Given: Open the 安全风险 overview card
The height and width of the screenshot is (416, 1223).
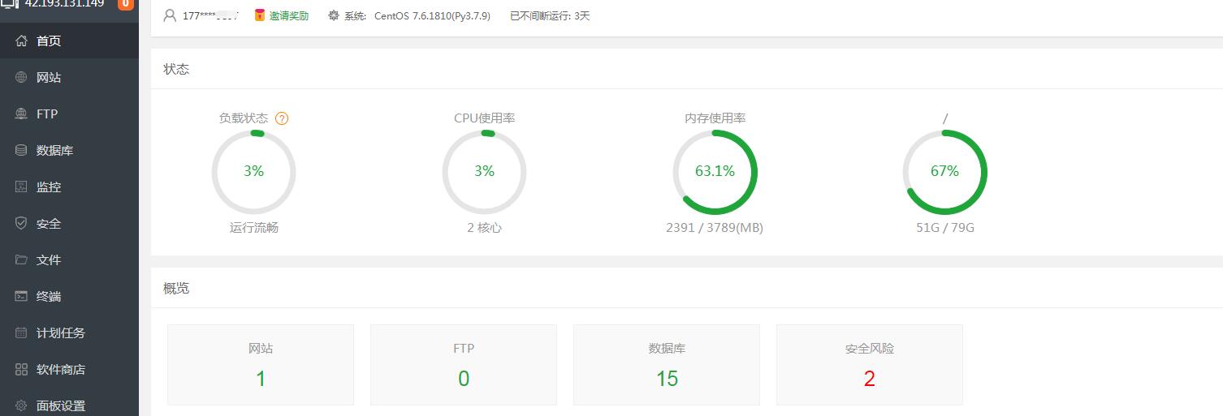Looking at the screenshot, I should click(869, 365).
